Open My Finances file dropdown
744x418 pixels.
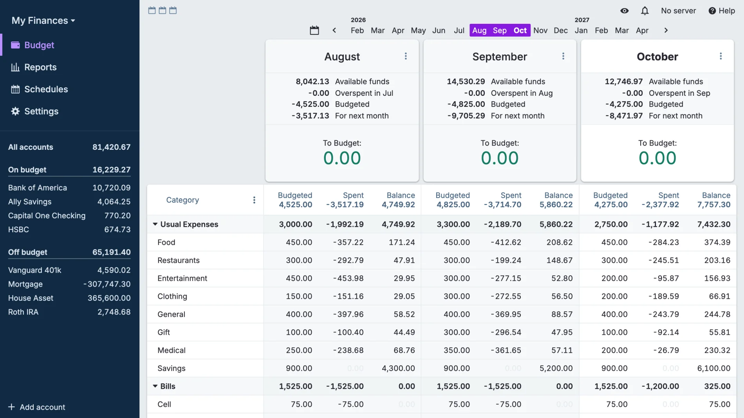tap(43, 20)
